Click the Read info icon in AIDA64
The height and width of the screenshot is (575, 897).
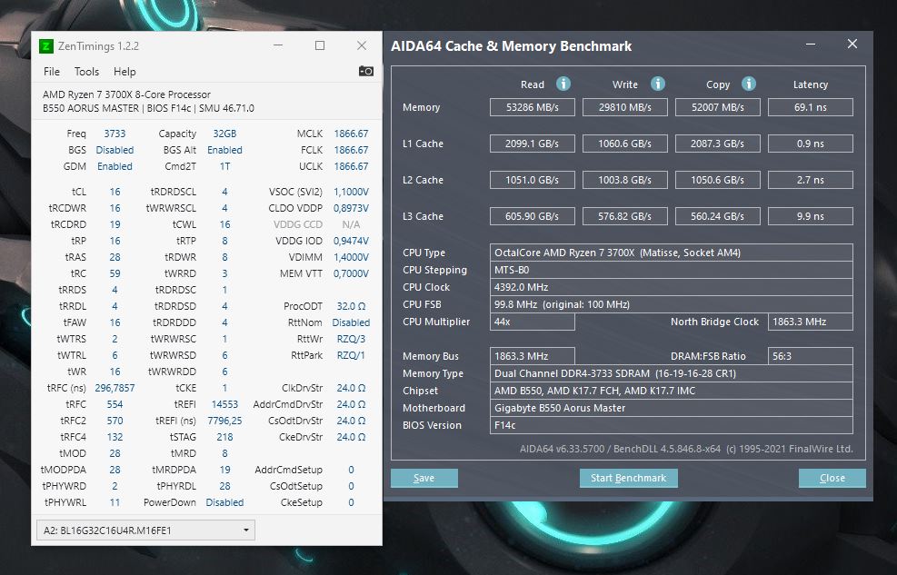(x=563, y=84)
